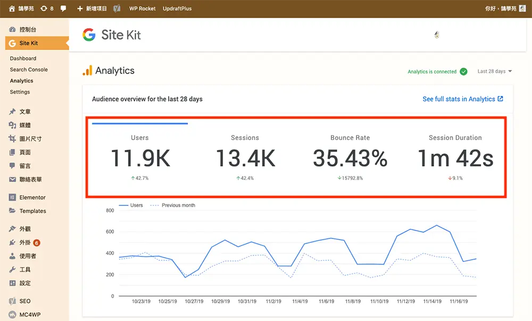Open the 頁面 pages icon
532x321 pixels.
pos(13,152)
